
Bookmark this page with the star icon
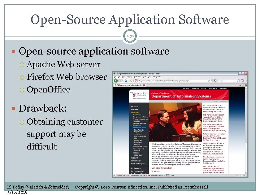pos(209,81)
